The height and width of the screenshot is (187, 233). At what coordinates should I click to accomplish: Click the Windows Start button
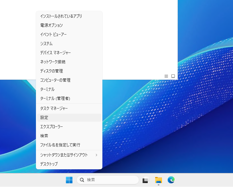point(69,180)
